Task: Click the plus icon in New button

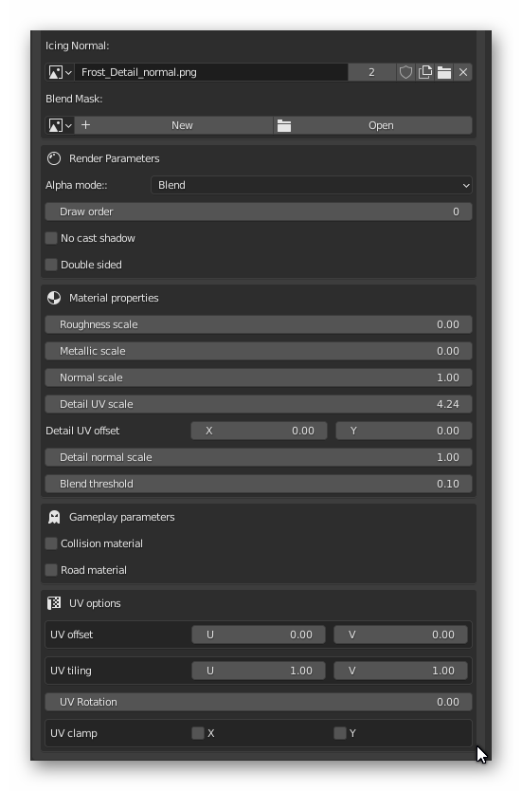Action: tap(85, 125)
